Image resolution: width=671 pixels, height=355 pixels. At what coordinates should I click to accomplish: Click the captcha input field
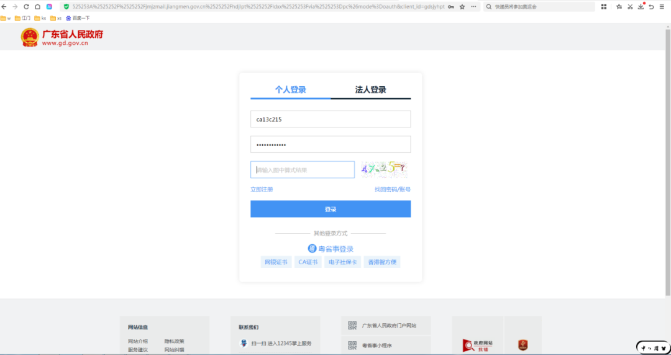tap(303, 170)
